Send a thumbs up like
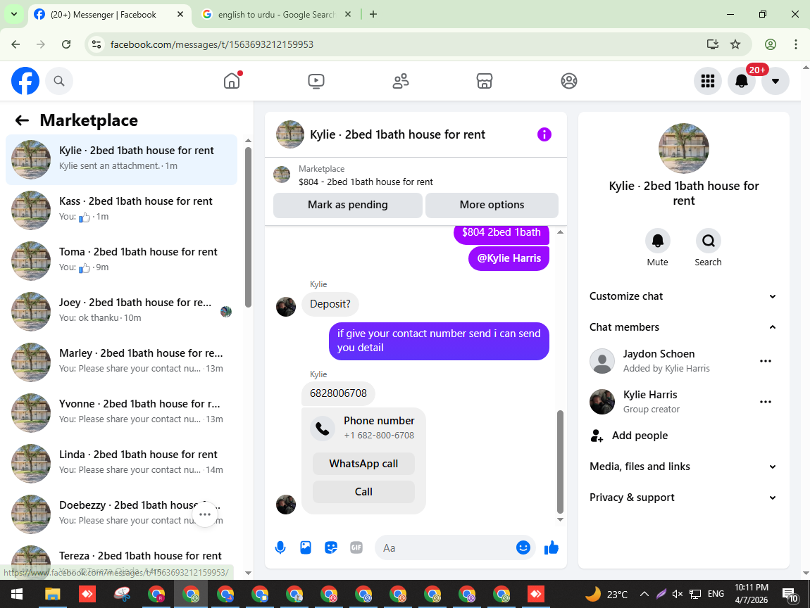 point(552,547)
